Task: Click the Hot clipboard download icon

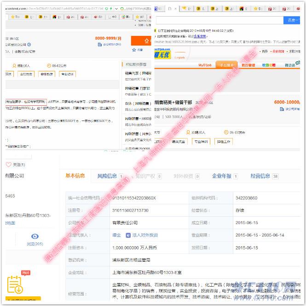Action: (x=15, y=284)
